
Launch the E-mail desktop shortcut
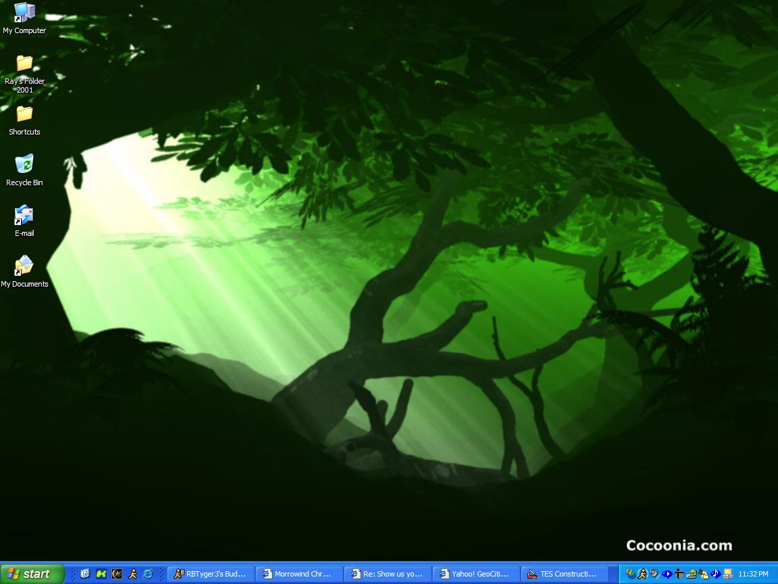(24, 221)
